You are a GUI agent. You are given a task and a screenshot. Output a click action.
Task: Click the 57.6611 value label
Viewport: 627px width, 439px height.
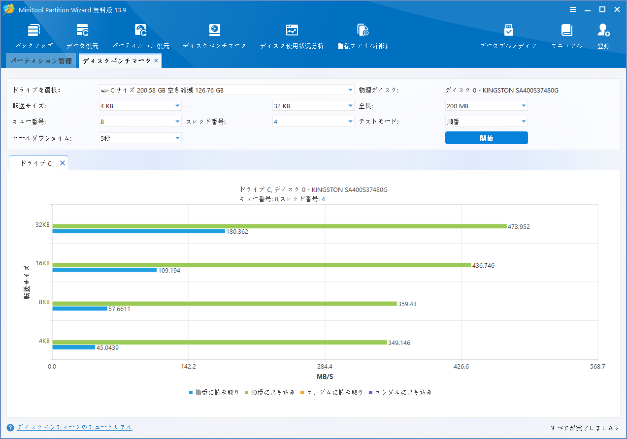coord(119,309)
